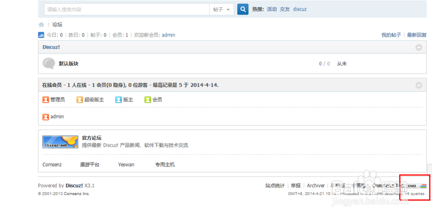Open the Comsenz Inc. copyright link
Screen dimensions: 432x216
[x=76, y=194]
